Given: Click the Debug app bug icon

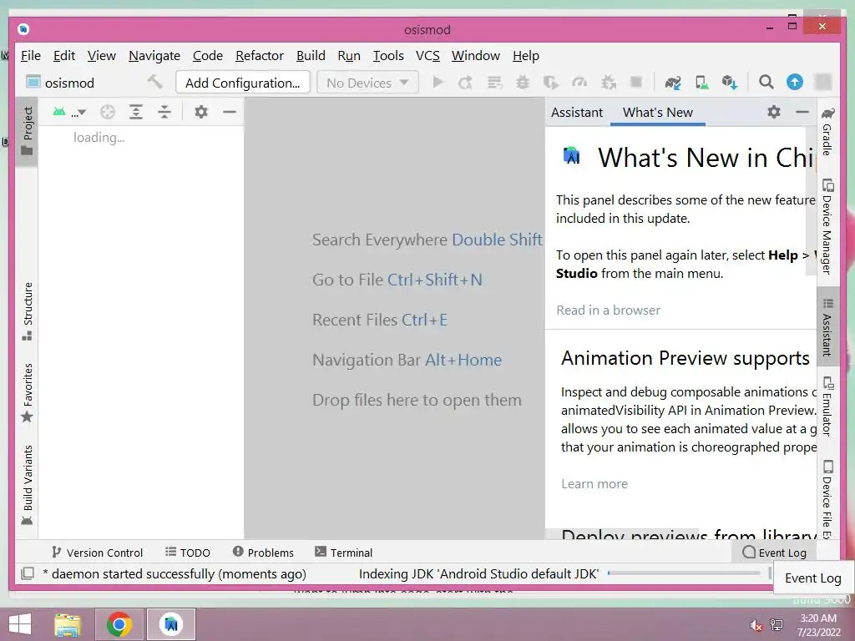Looking at the screenshot, I should [523, 83].
